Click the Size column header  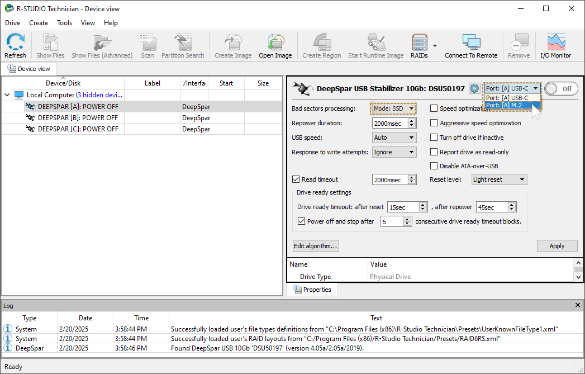263,83
